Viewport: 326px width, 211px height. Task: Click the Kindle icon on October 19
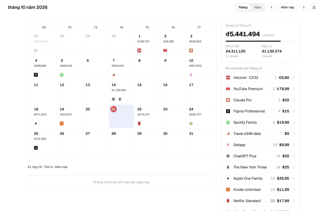point(62,124)
